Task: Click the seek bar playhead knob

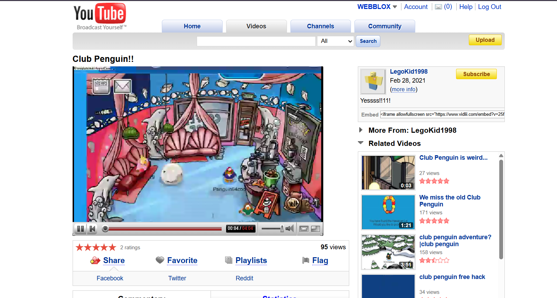Action: point(105,229)
